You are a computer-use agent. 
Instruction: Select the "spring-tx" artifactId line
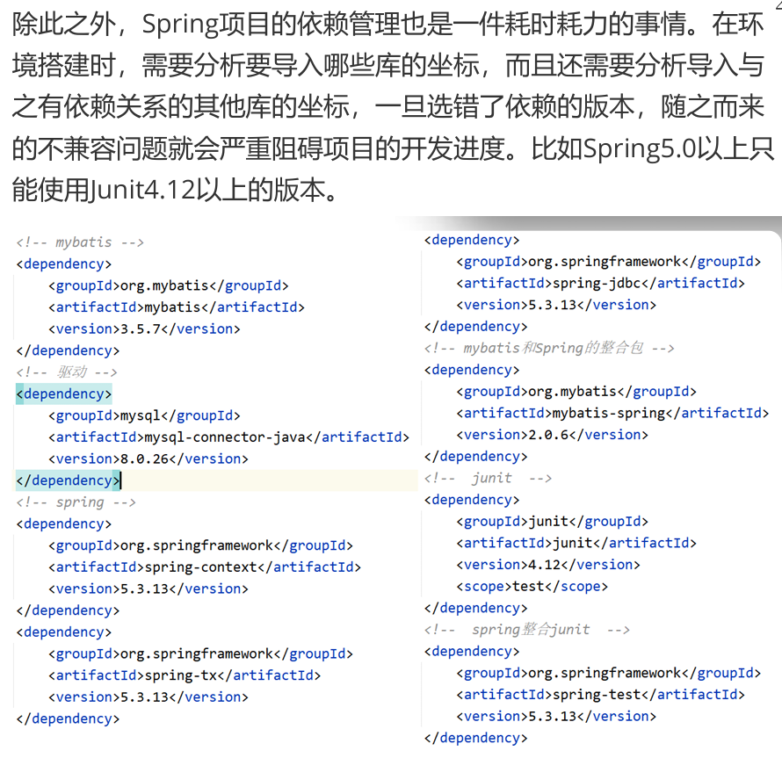pyautogui.click(x=185, y=675)
